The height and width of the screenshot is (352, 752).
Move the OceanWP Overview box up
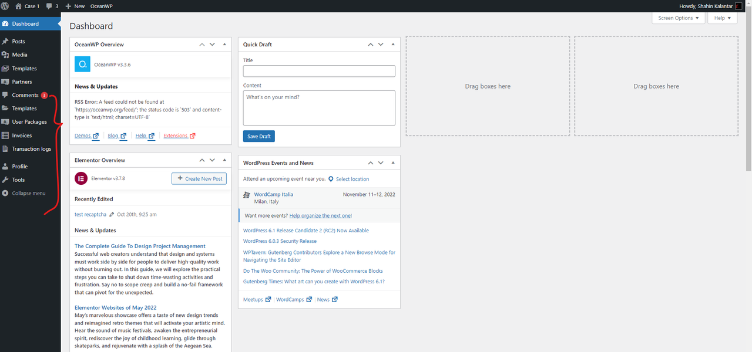pos(202,45)
